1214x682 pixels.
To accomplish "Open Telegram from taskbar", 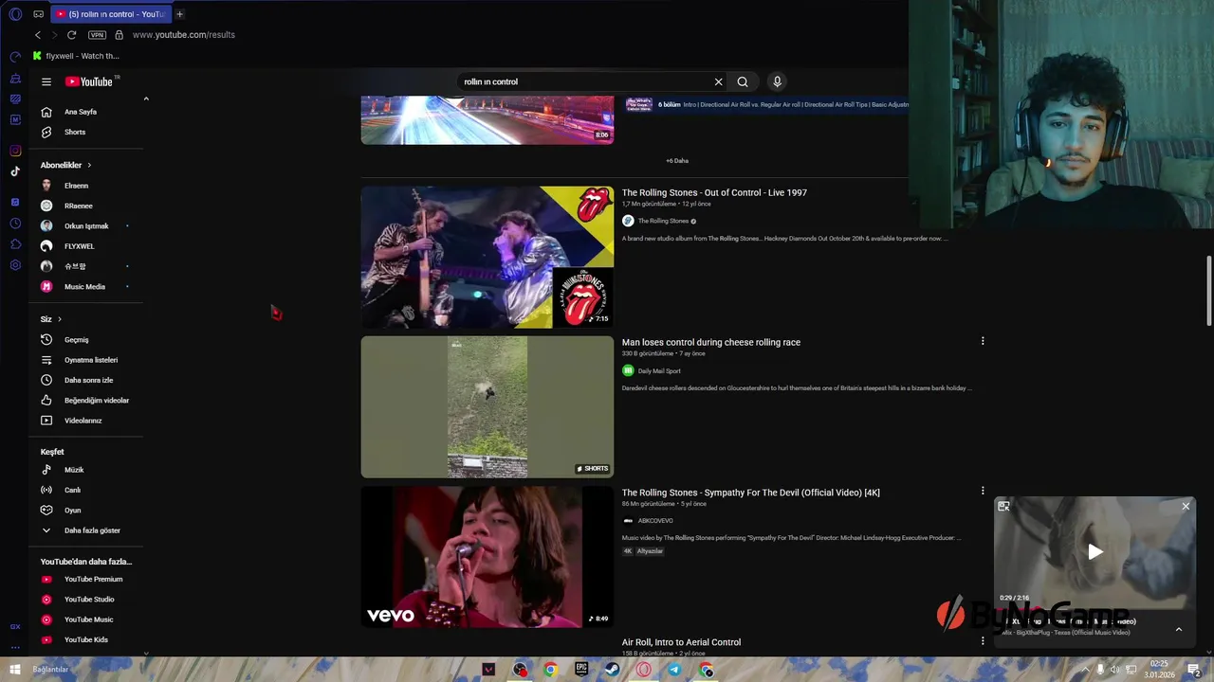I will [674, 670].
